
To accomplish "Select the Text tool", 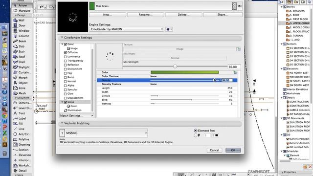I will coord(22,113).
